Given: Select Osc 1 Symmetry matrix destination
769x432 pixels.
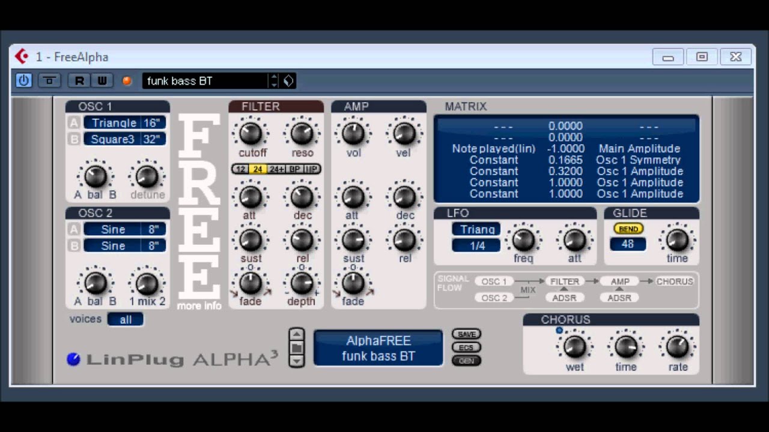Looking at the screenshot, I should coord(638,160).
